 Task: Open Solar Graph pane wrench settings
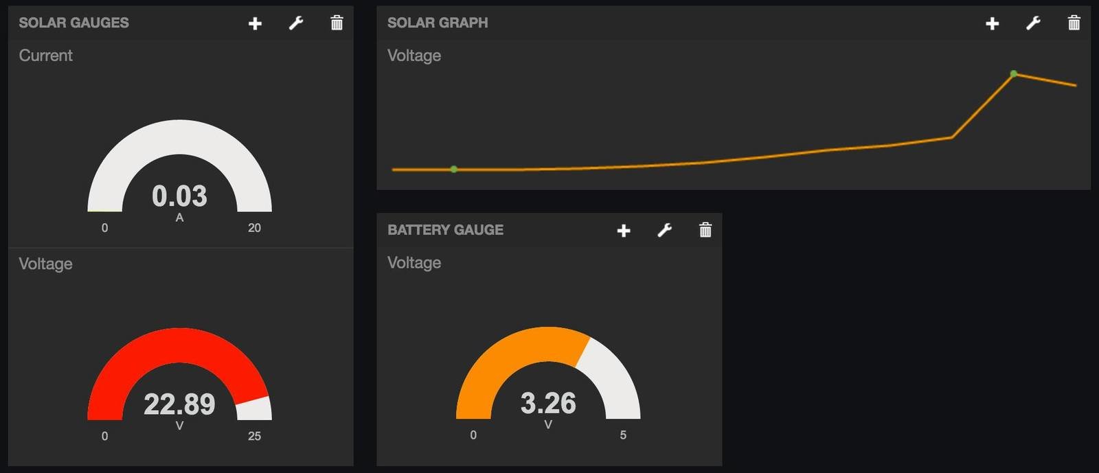click(1033, 23)
